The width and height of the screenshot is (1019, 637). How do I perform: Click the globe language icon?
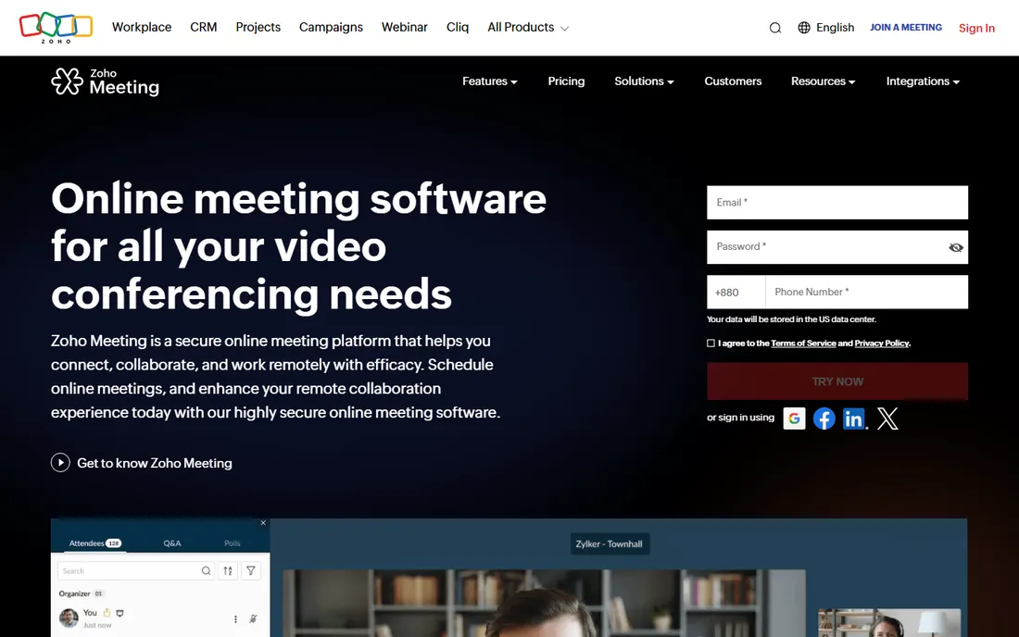[804, 27]
